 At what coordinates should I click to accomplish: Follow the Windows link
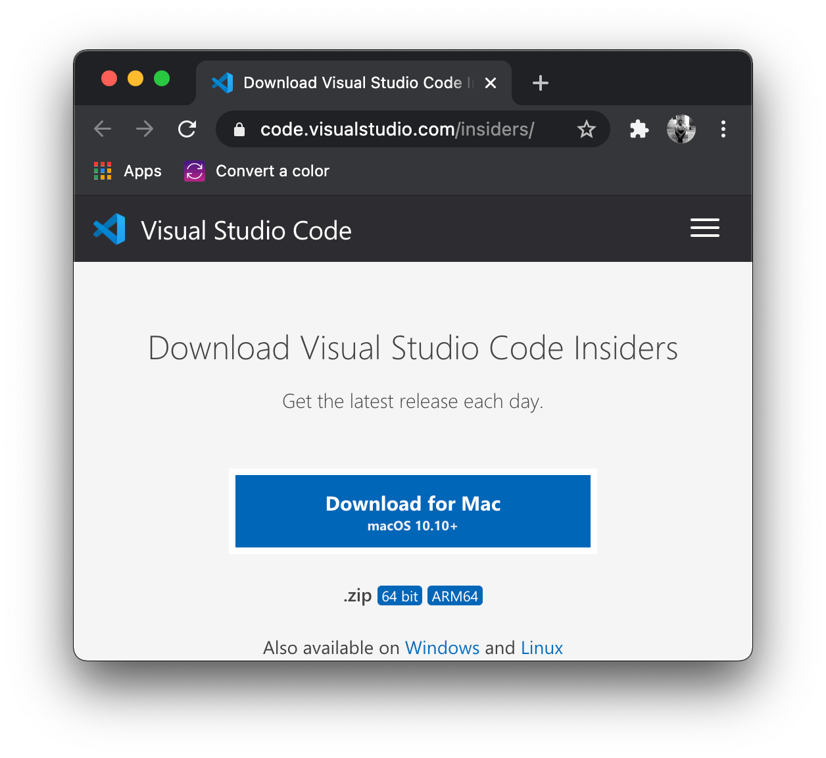[x=442, y=648]
